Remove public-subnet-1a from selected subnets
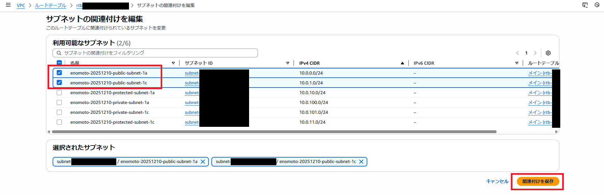 tap(203, 162)
